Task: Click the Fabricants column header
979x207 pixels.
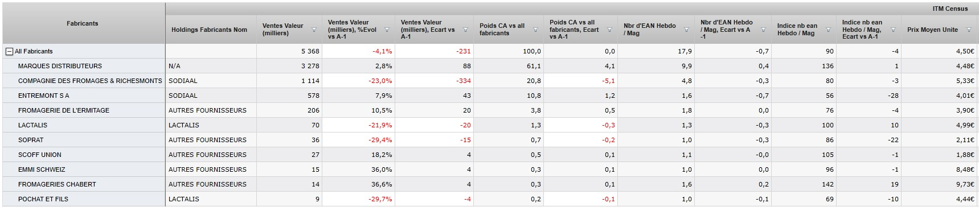Action: (x=83, y=23)
